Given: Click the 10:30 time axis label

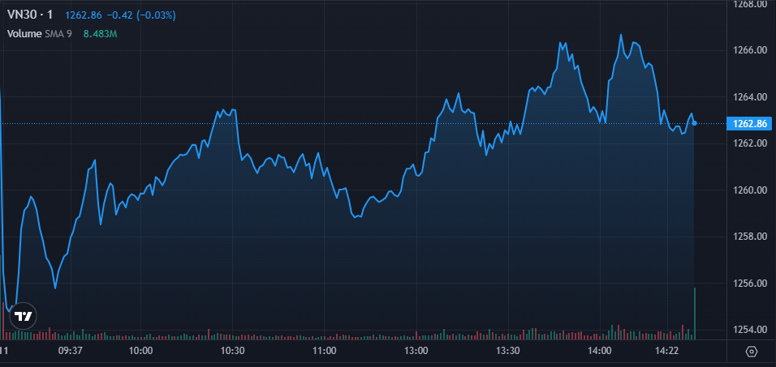Looking at the screenshot, I should [x=233, y=351].
